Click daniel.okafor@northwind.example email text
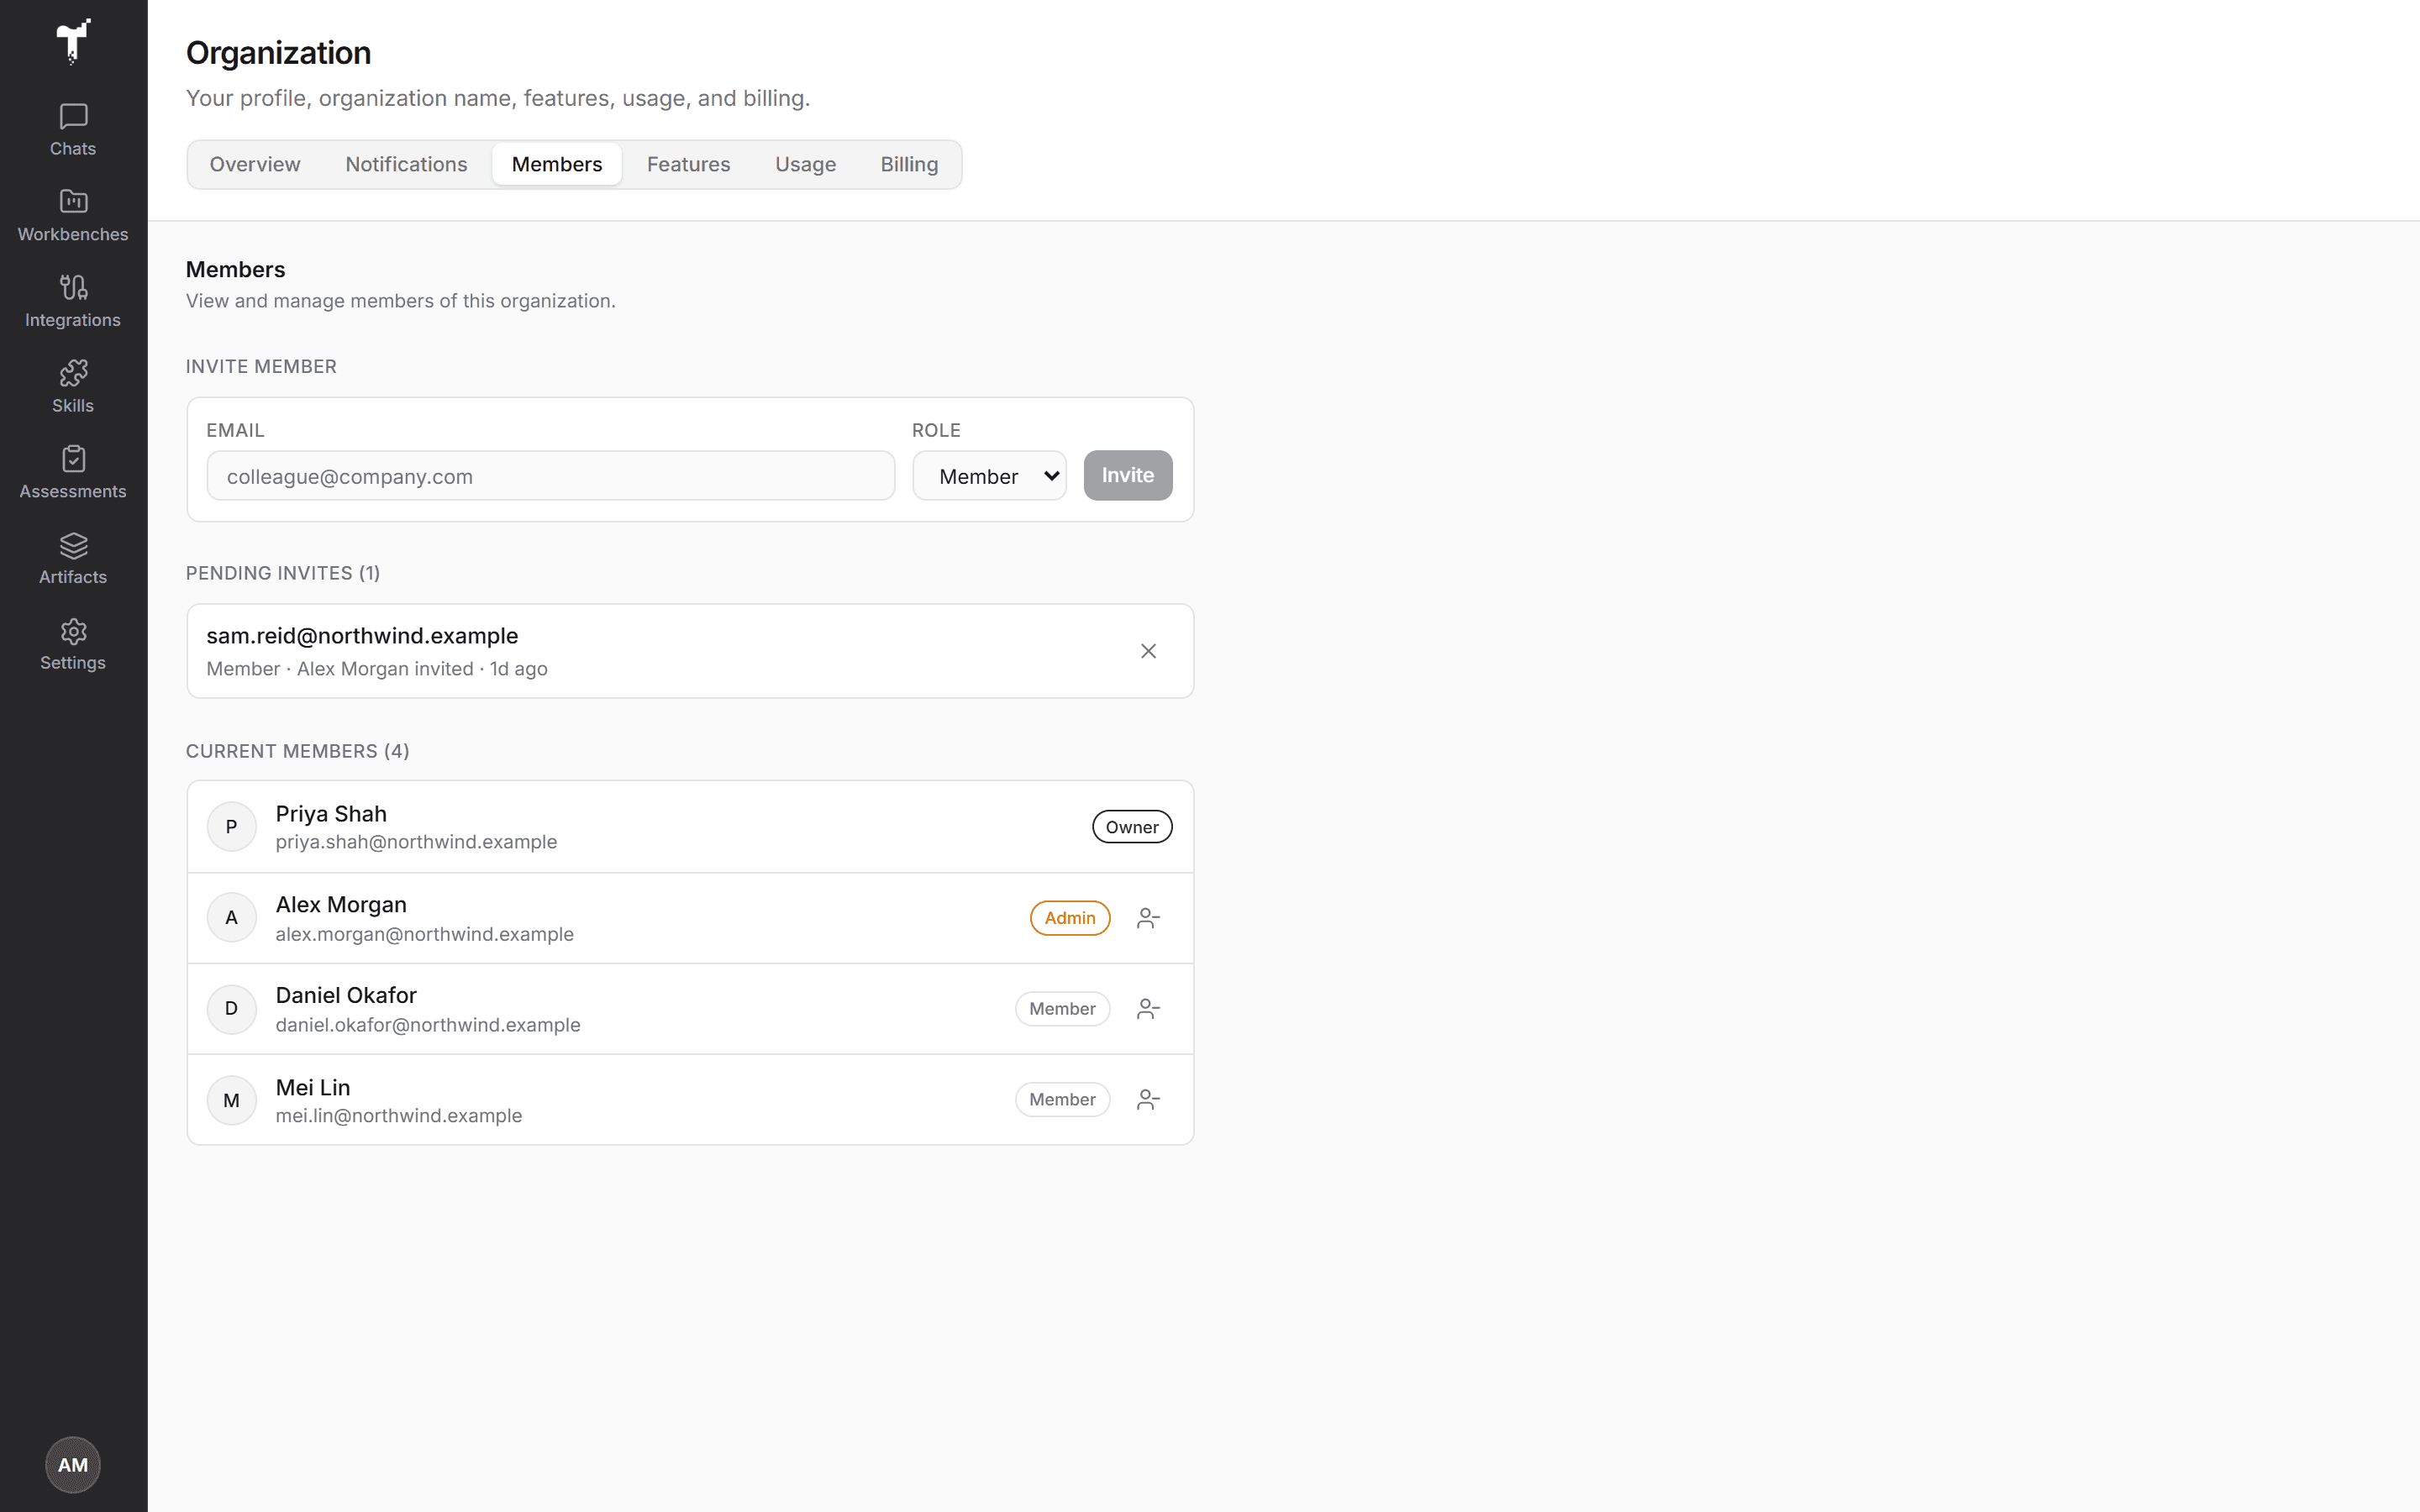 pyautogui.click(x=428, y=1025)
